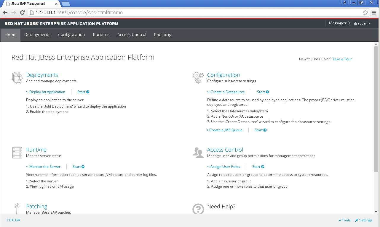Viewport: 380px width, 227px height.
Task: Click the Patching wrench icon
Action: [x=17, y=209]
